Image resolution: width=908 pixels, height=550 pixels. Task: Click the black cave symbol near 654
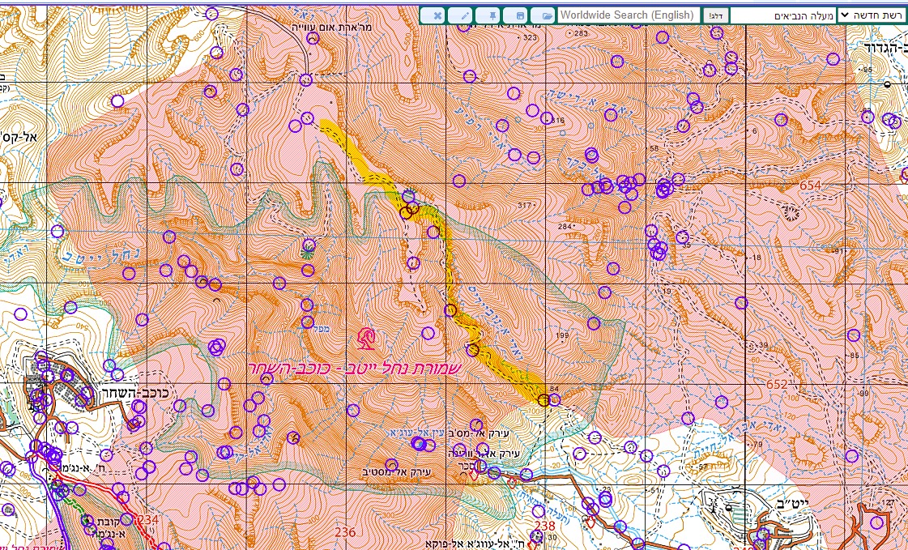791,213
